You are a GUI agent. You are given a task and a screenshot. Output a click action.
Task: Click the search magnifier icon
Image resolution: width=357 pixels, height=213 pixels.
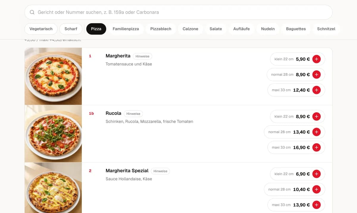(32, 12)
